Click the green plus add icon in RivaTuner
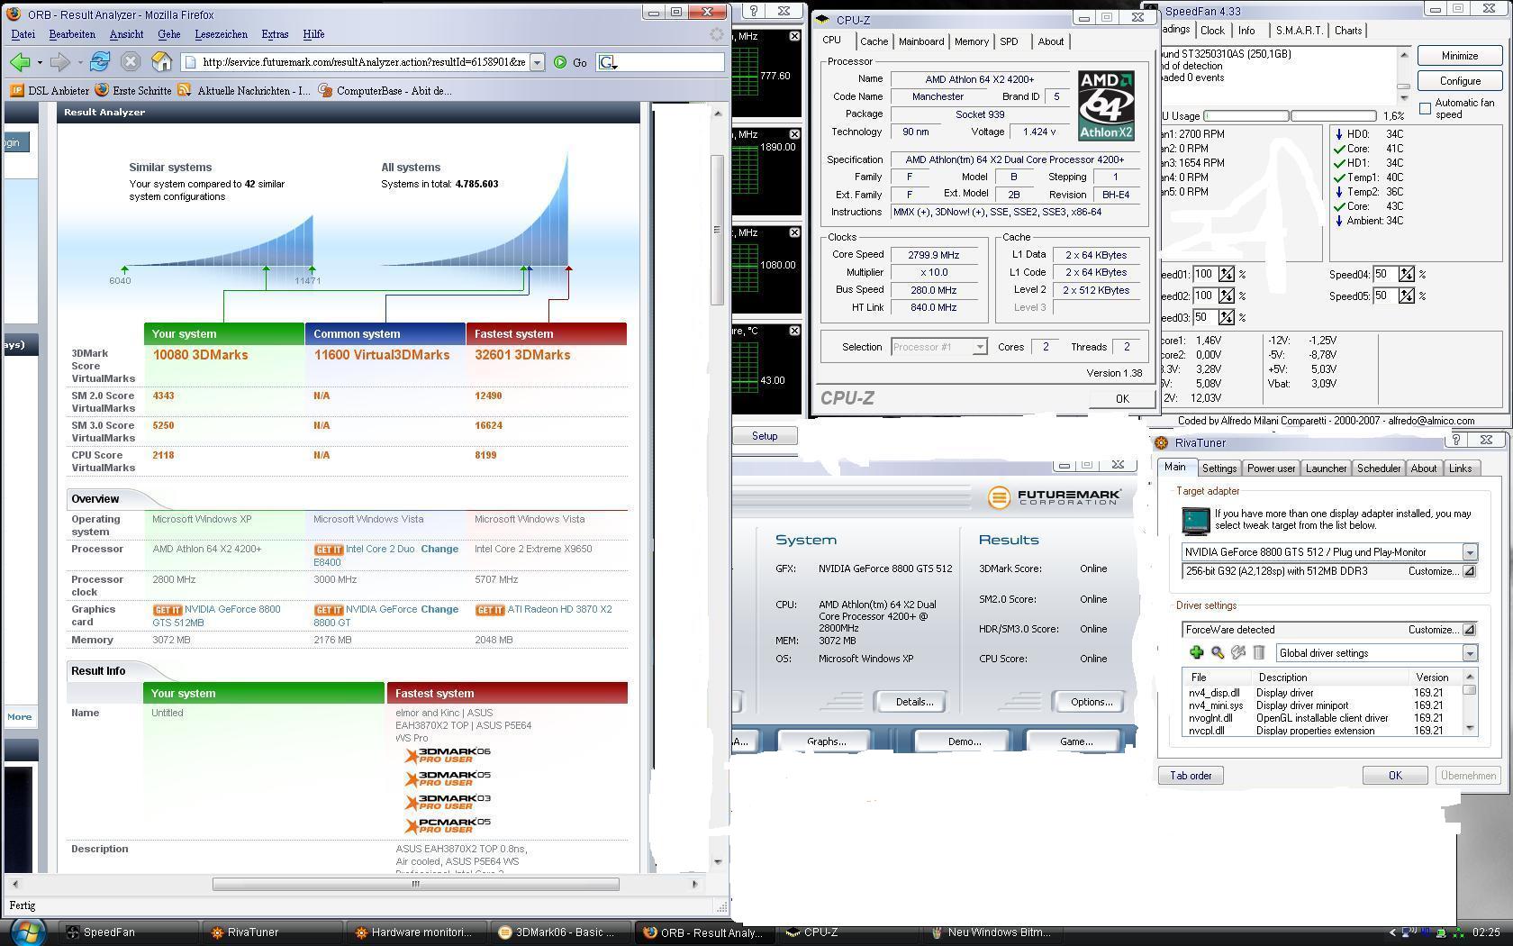 coord(1197,653)
